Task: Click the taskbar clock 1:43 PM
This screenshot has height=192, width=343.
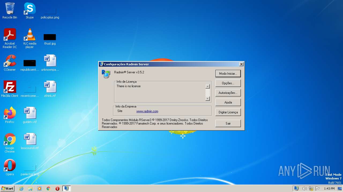Action: point(329,189)
